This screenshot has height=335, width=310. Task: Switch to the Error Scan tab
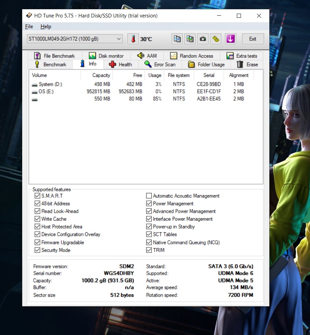(x=160, y=65)
